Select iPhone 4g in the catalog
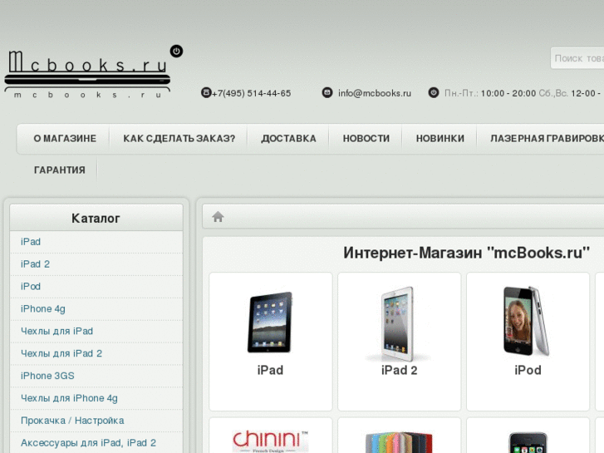The image size is (604, 453). [42, 309]
